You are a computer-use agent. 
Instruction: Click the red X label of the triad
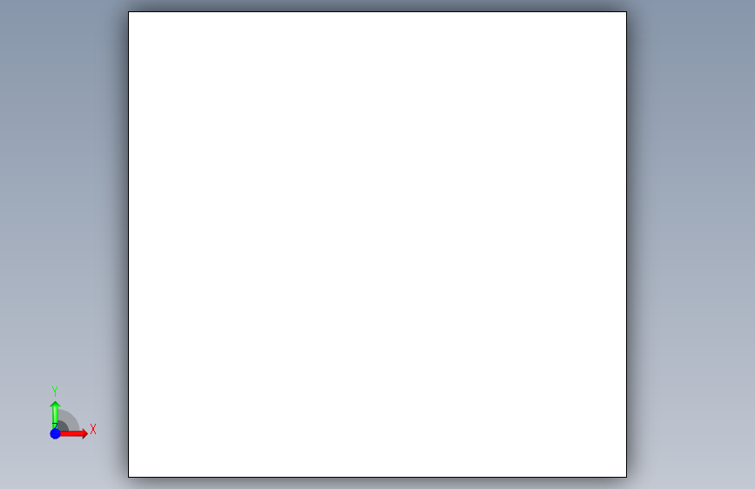coord(93,429)
